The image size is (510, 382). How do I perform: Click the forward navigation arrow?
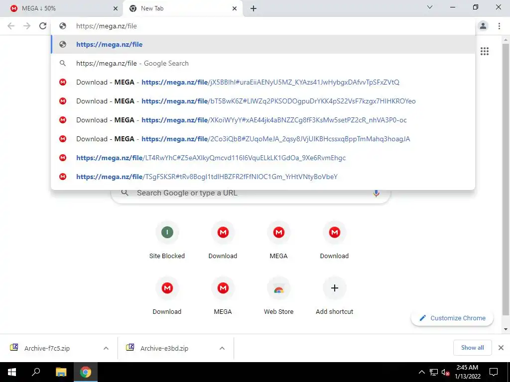coord(27,26)
